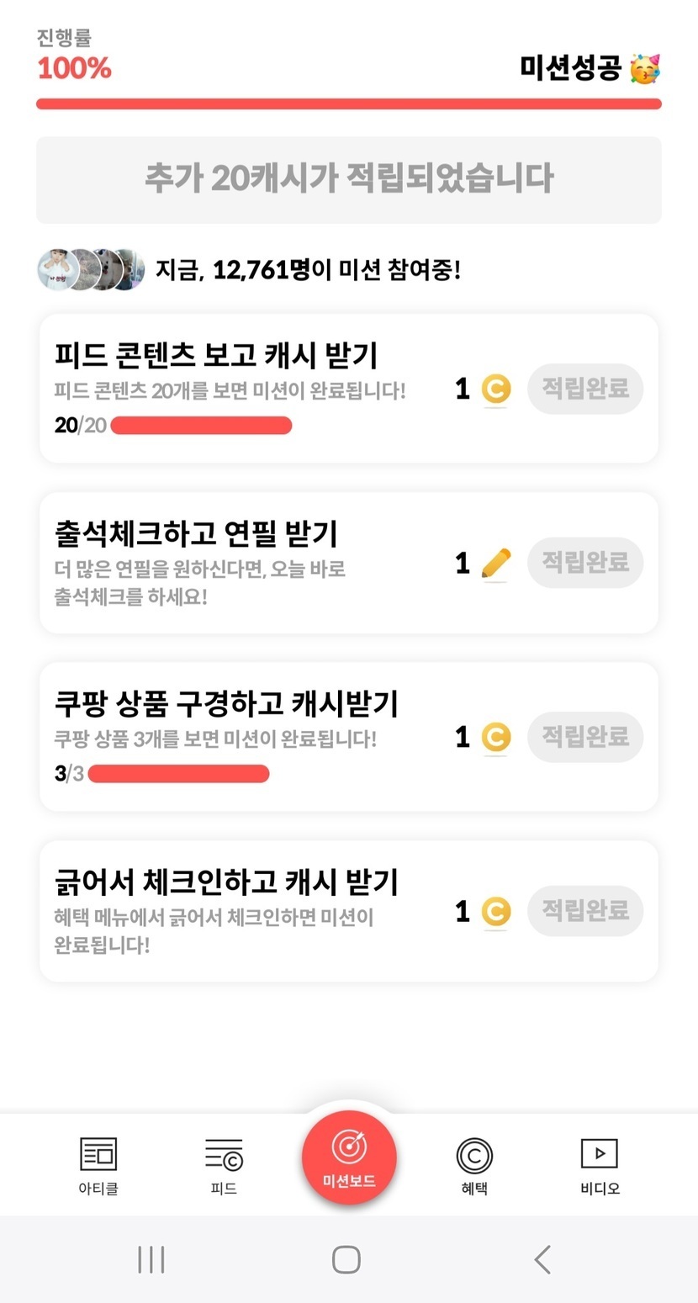Tap the gold coin in 쿠팡 상품 mission
Viewport: 698px width, 1303px height.
tap(496, 738)
